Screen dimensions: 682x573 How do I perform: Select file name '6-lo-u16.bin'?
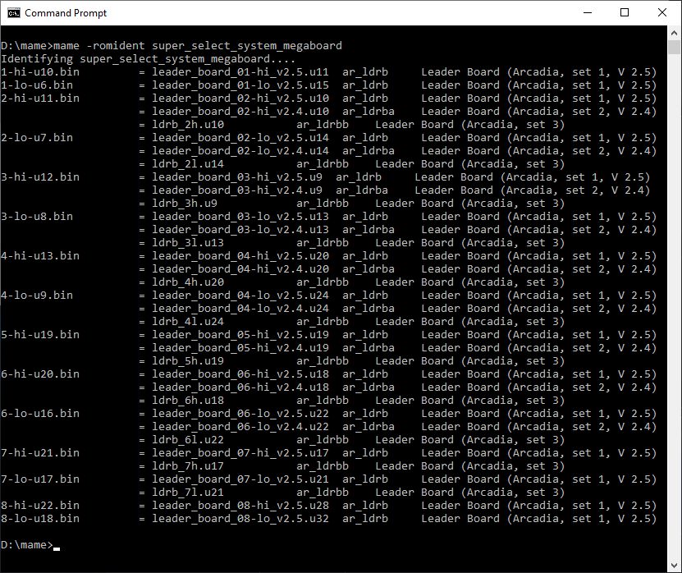pyautogui.click(x=40, y=413)
